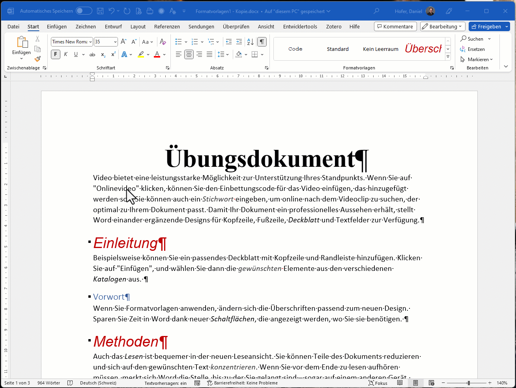Switch to Referenzen tab
Image resolution: width=516 pixels, height=388 pixels.
(167, 26)
